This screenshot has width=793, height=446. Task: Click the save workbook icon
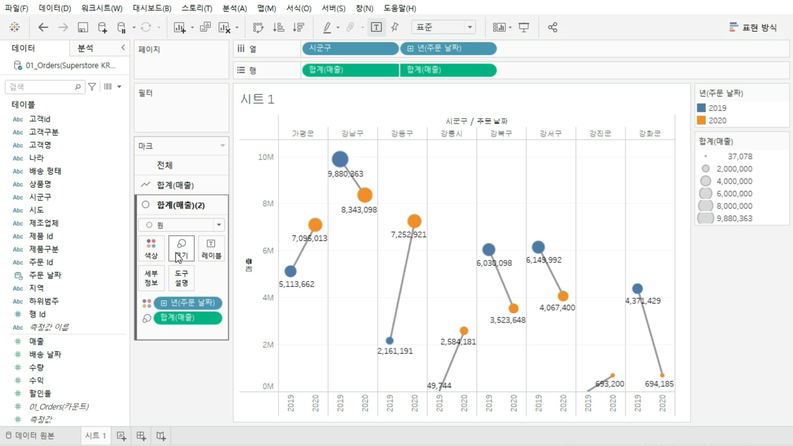point(83,28)
